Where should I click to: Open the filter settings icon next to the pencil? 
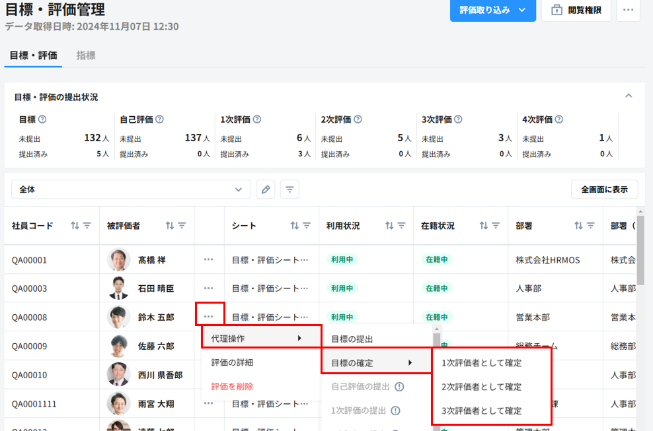click(x=289, y=189)
